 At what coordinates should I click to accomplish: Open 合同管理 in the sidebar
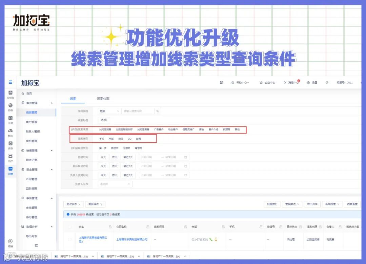coord(32,179)
